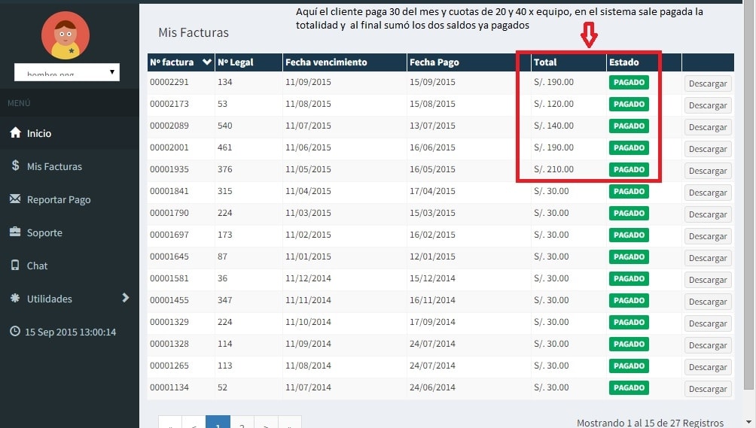Select legal number 540
This screenshot has width=756, height=428.
click(x=224, y=126)
